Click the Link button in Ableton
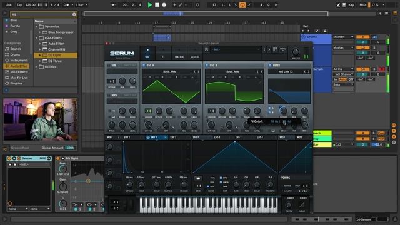The height and width of the screenshot is (225, 400). (x=8, y=5)
